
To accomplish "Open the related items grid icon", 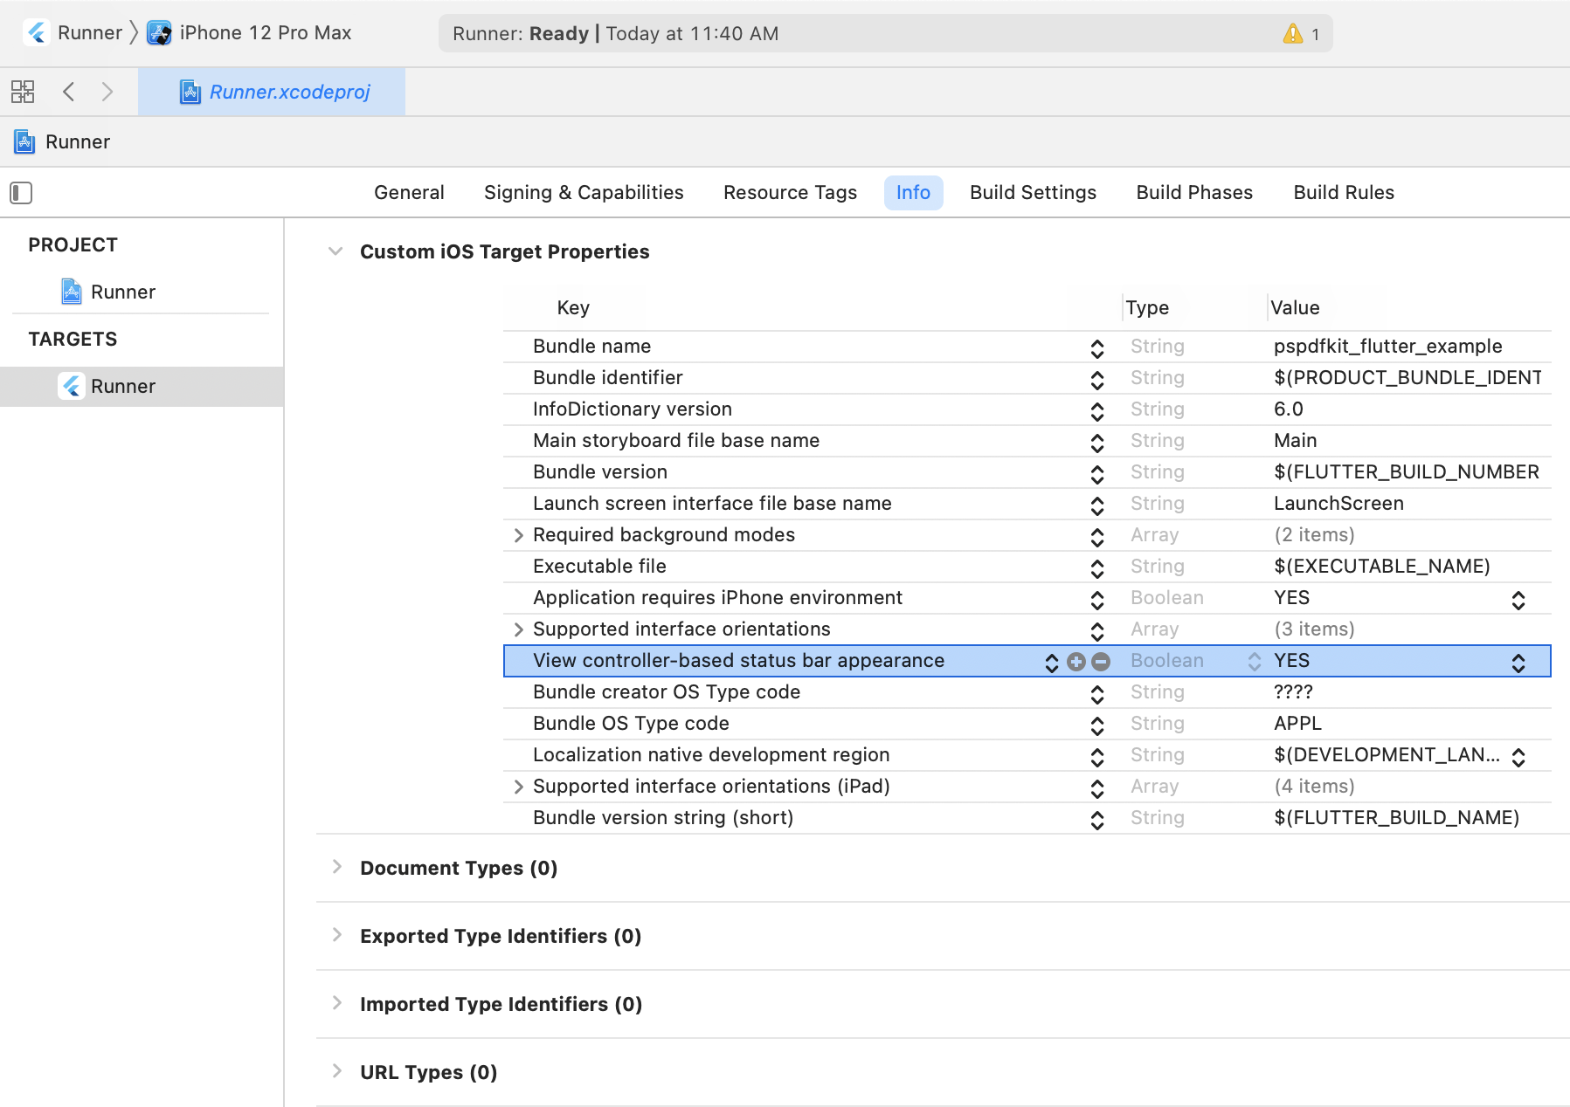I will [23, 92].
